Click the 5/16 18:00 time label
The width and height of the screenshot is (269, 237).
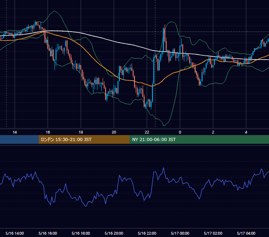pyautogui.click(x=81, y=233)
